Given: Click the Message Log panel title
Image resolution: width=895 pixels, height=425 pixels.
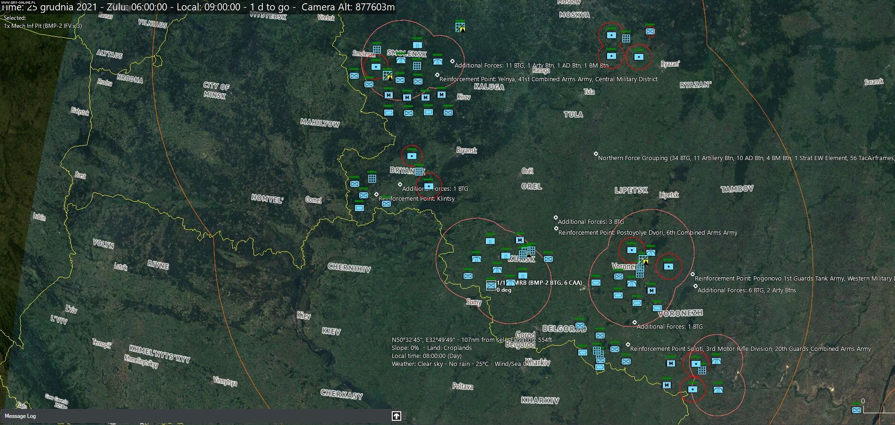Looking at the screenshot, I should 20,416.
